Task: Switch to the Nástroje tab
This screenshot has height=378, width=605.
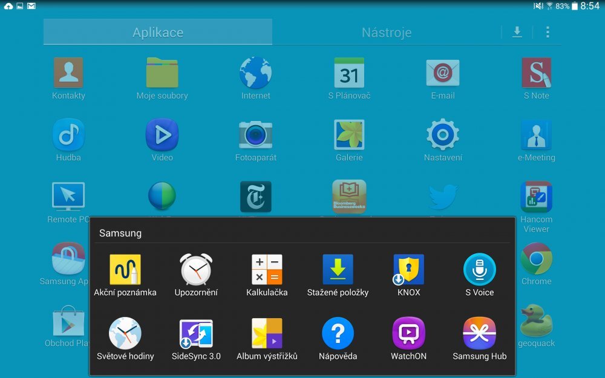Action: point(387,32)
